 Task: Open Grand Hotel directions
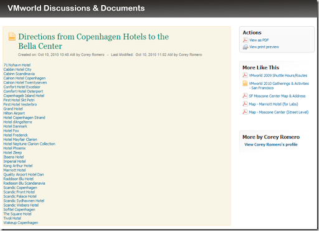pos(13,109)
